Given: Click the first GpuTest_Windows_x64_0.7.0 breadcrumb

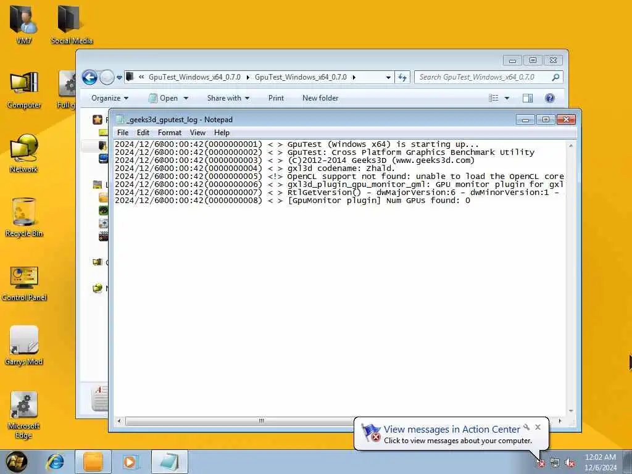Looking at the screenshot, I should (194, 77).
